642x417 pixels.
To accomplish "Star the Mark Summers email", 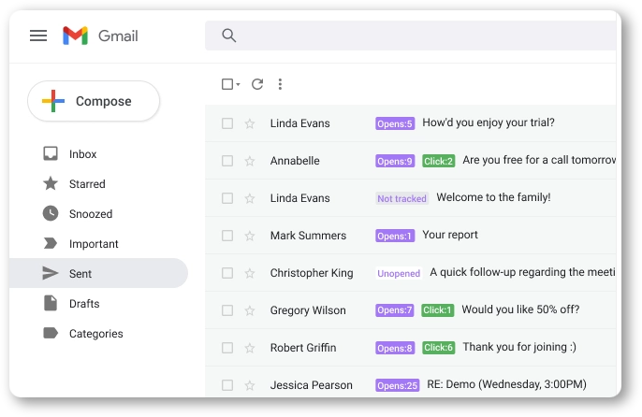I will (249, 236).
